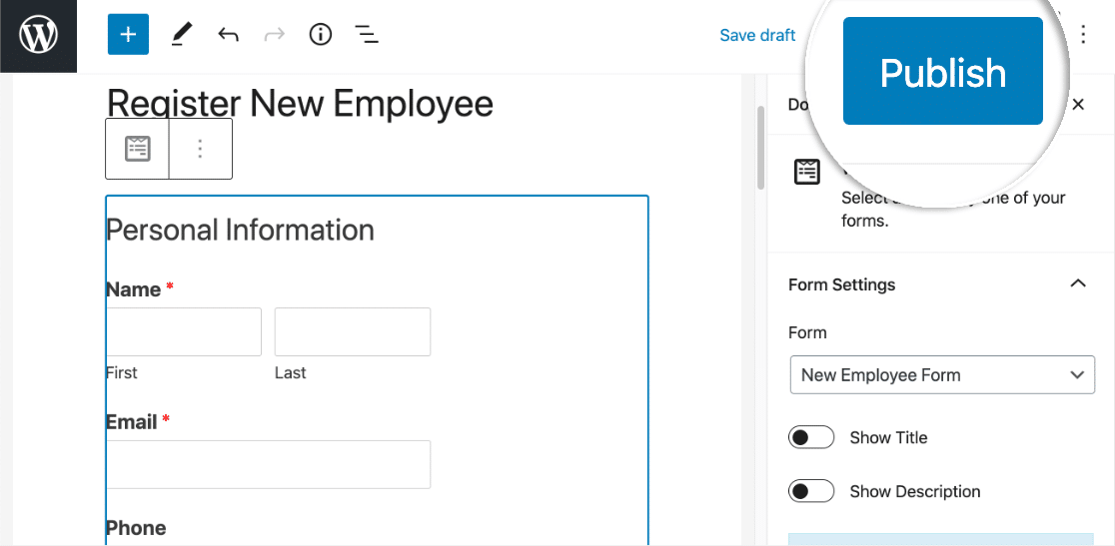Click the form icon in the sidebar

pyautogui.click(x=807, y=173)
